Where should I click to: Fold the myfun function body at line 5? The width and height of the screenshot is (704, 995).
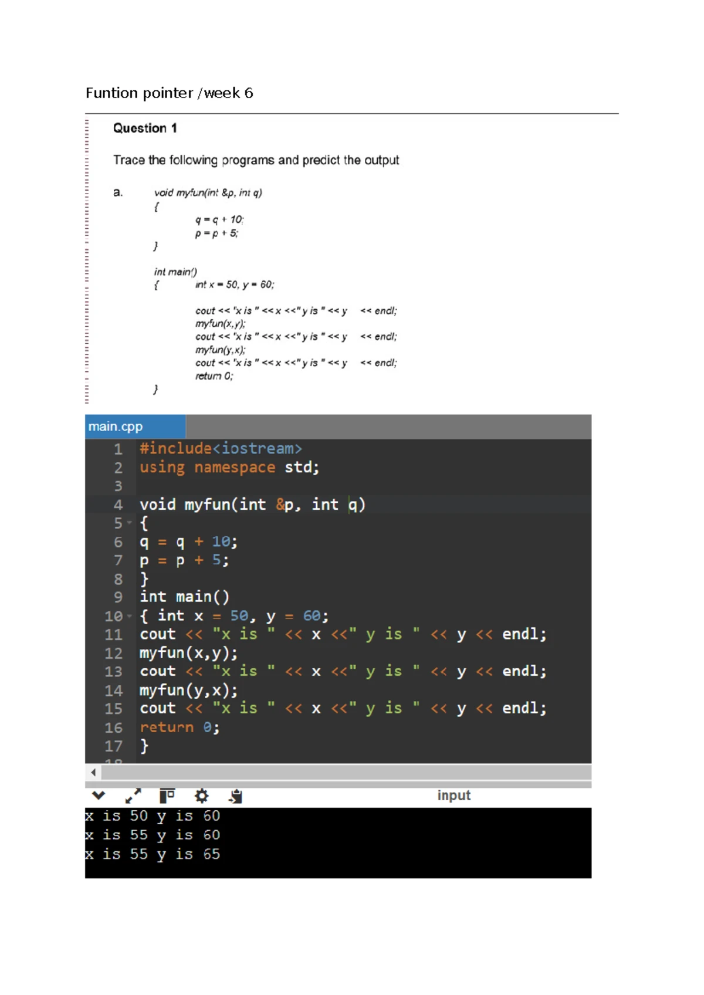(x=130, y=523)
